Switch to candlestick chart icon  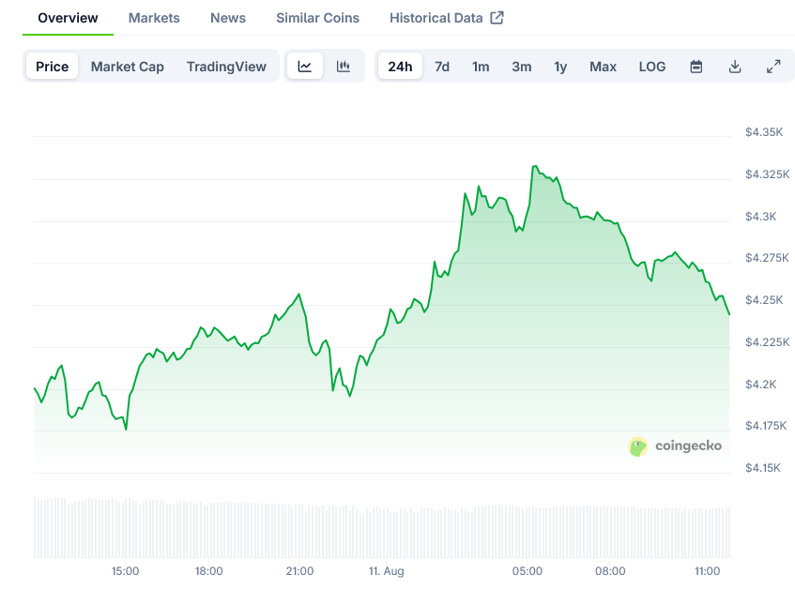coord(344,67)
